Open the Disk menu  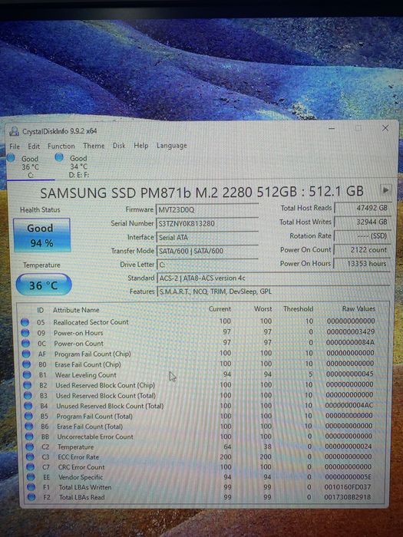tap(119, 146)
